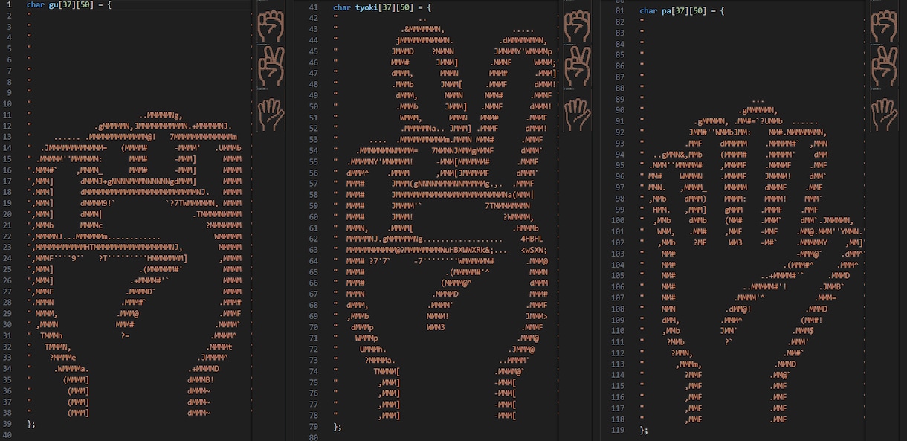This screenshot has width=907, height=441.
Task: Select line number 1 in the gutter
Action: [9, 5]
